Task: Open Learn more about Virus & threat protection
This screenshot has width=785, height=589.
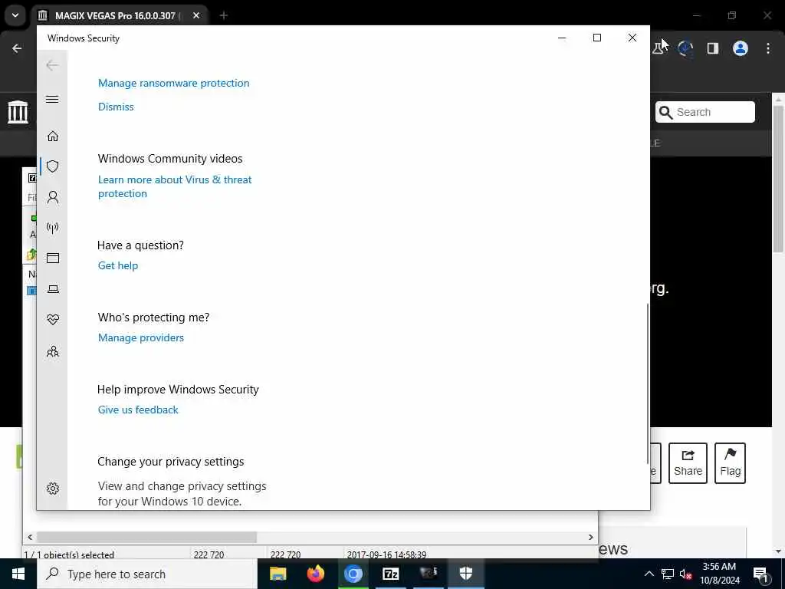Action: click(175, 186)
